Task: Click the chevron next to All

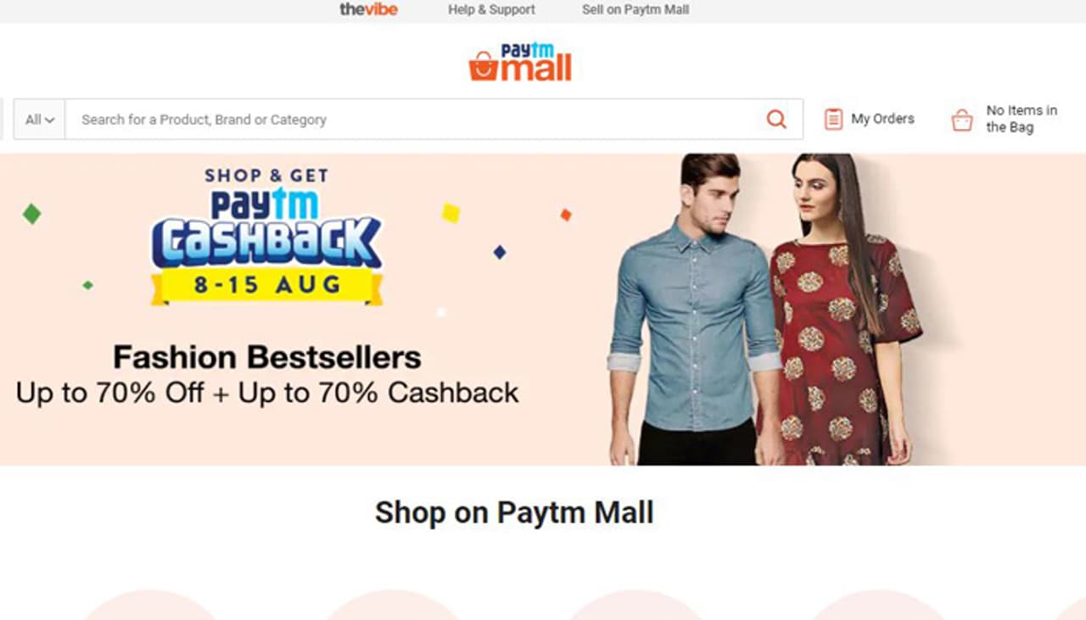Action: coord(50,120)
